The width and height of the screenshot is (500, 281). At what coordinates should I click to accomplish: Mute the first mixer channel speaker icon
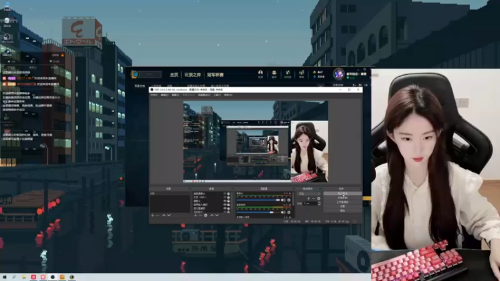click(283, 200)
